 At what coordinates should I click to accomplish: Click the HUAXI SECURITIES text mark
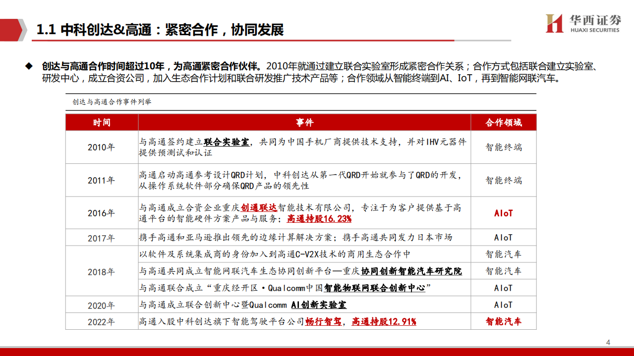(x=595, y=31)
